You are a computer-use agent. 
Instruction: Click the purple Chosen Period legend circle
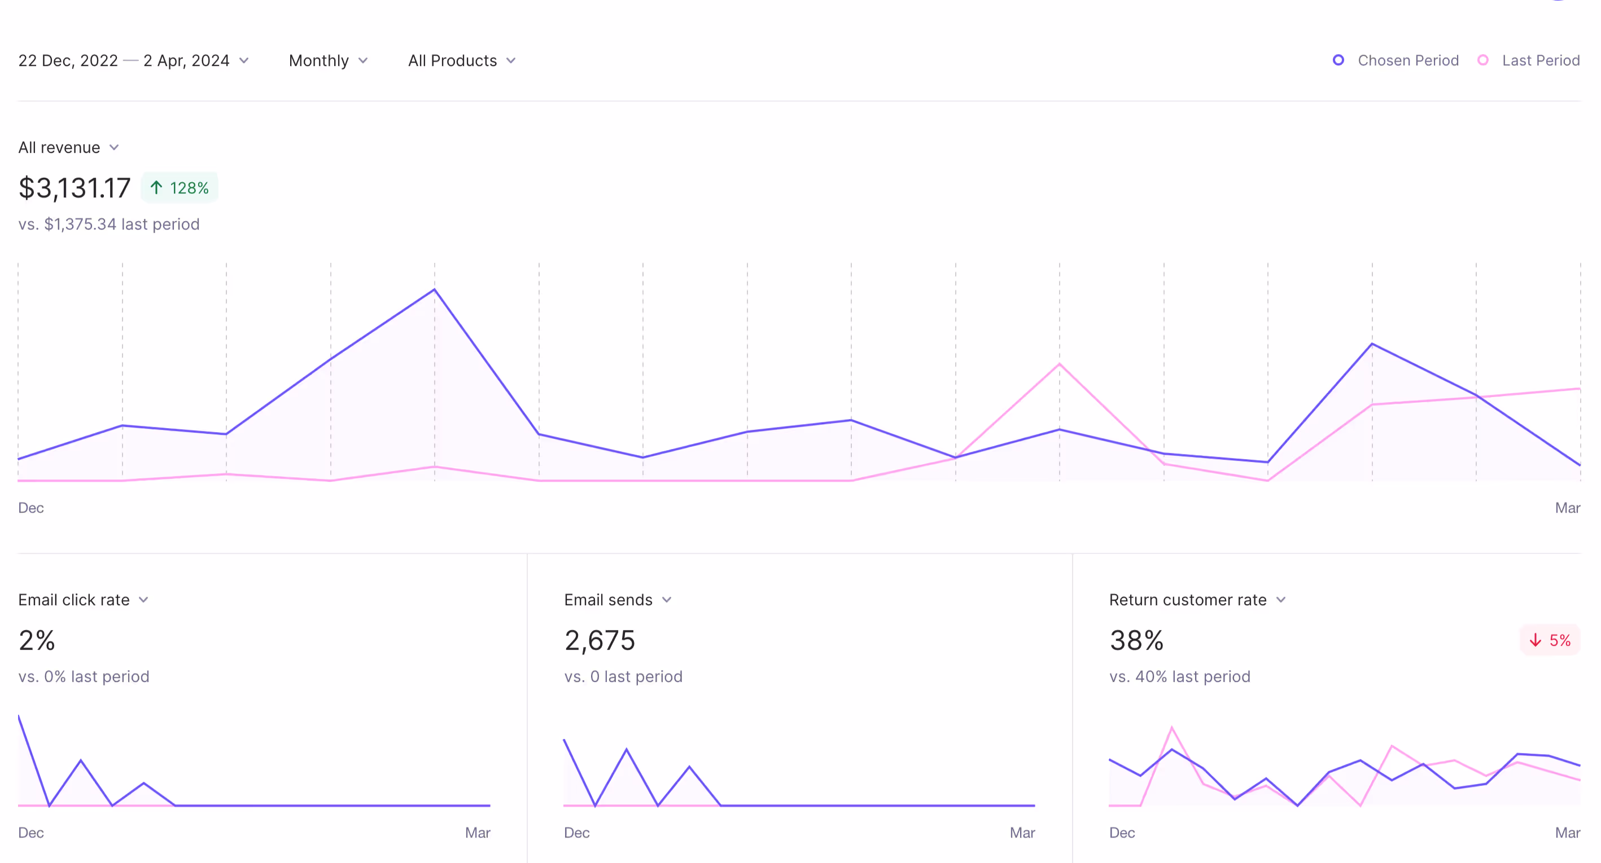[x=1338, y=60]
